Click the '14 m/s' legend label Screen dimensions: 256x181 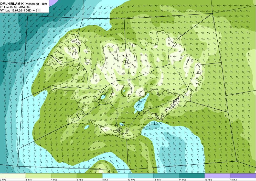183,180
